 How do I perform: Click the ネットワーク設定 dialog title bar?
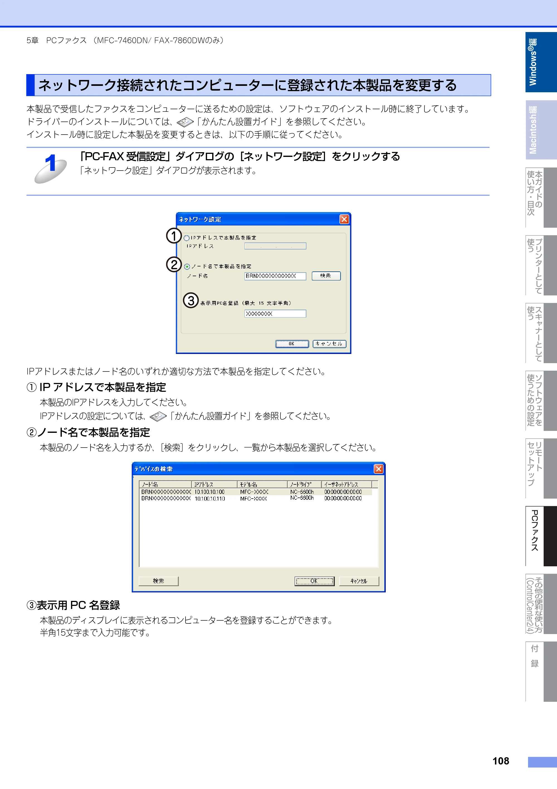263,219
